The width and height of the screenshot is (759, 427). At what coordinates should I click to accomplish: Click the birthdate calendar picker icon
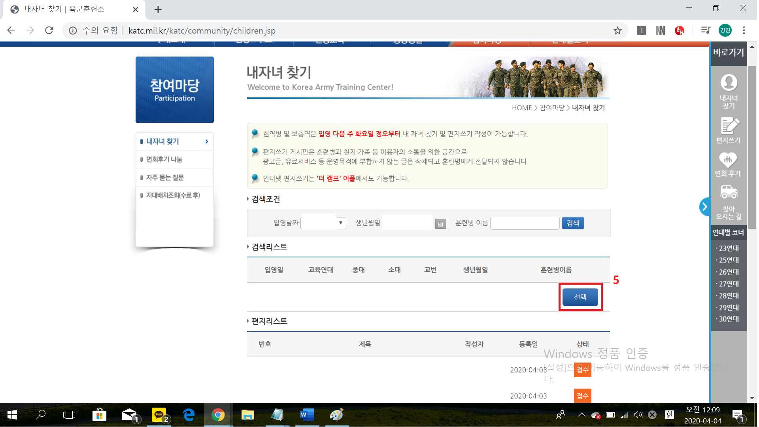click(440, 224)
